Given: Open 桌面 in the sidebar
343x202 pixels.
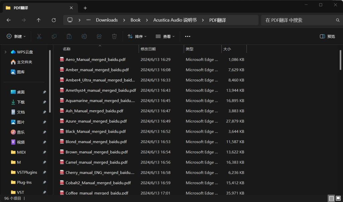Looking at the screenshot, I should pyautogui.click(x=18, y=92).
